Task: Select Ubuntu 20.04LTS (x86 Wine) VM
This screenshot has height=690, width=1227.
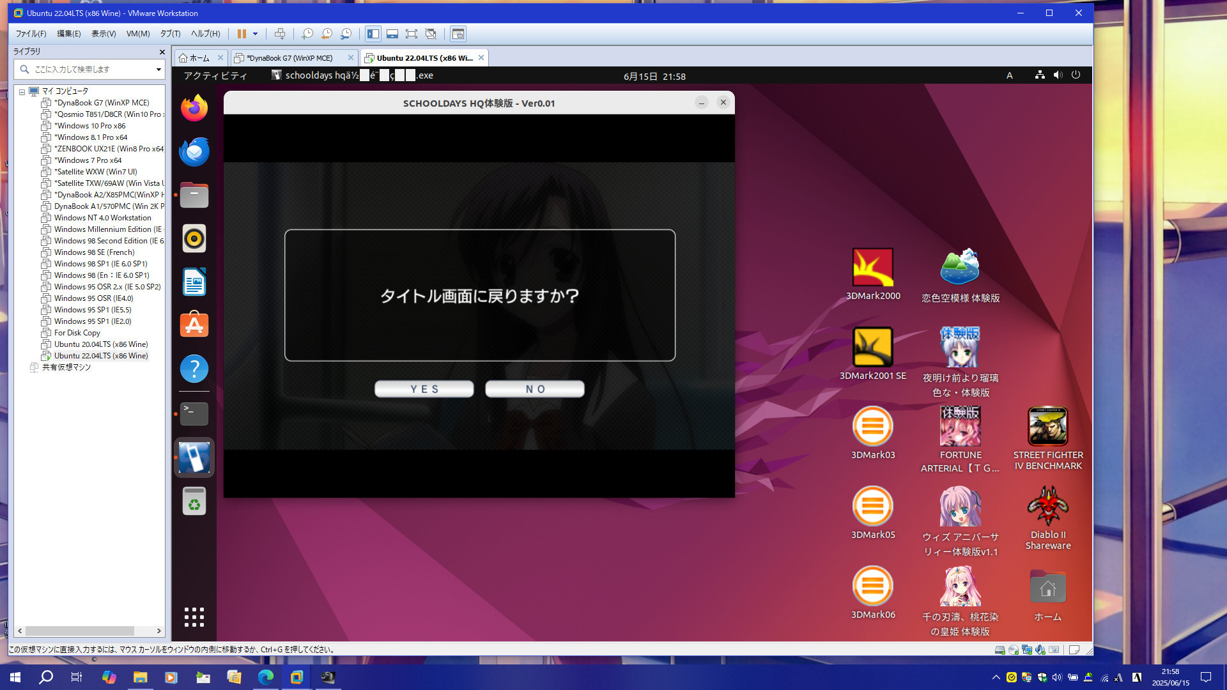Action: 101,344
